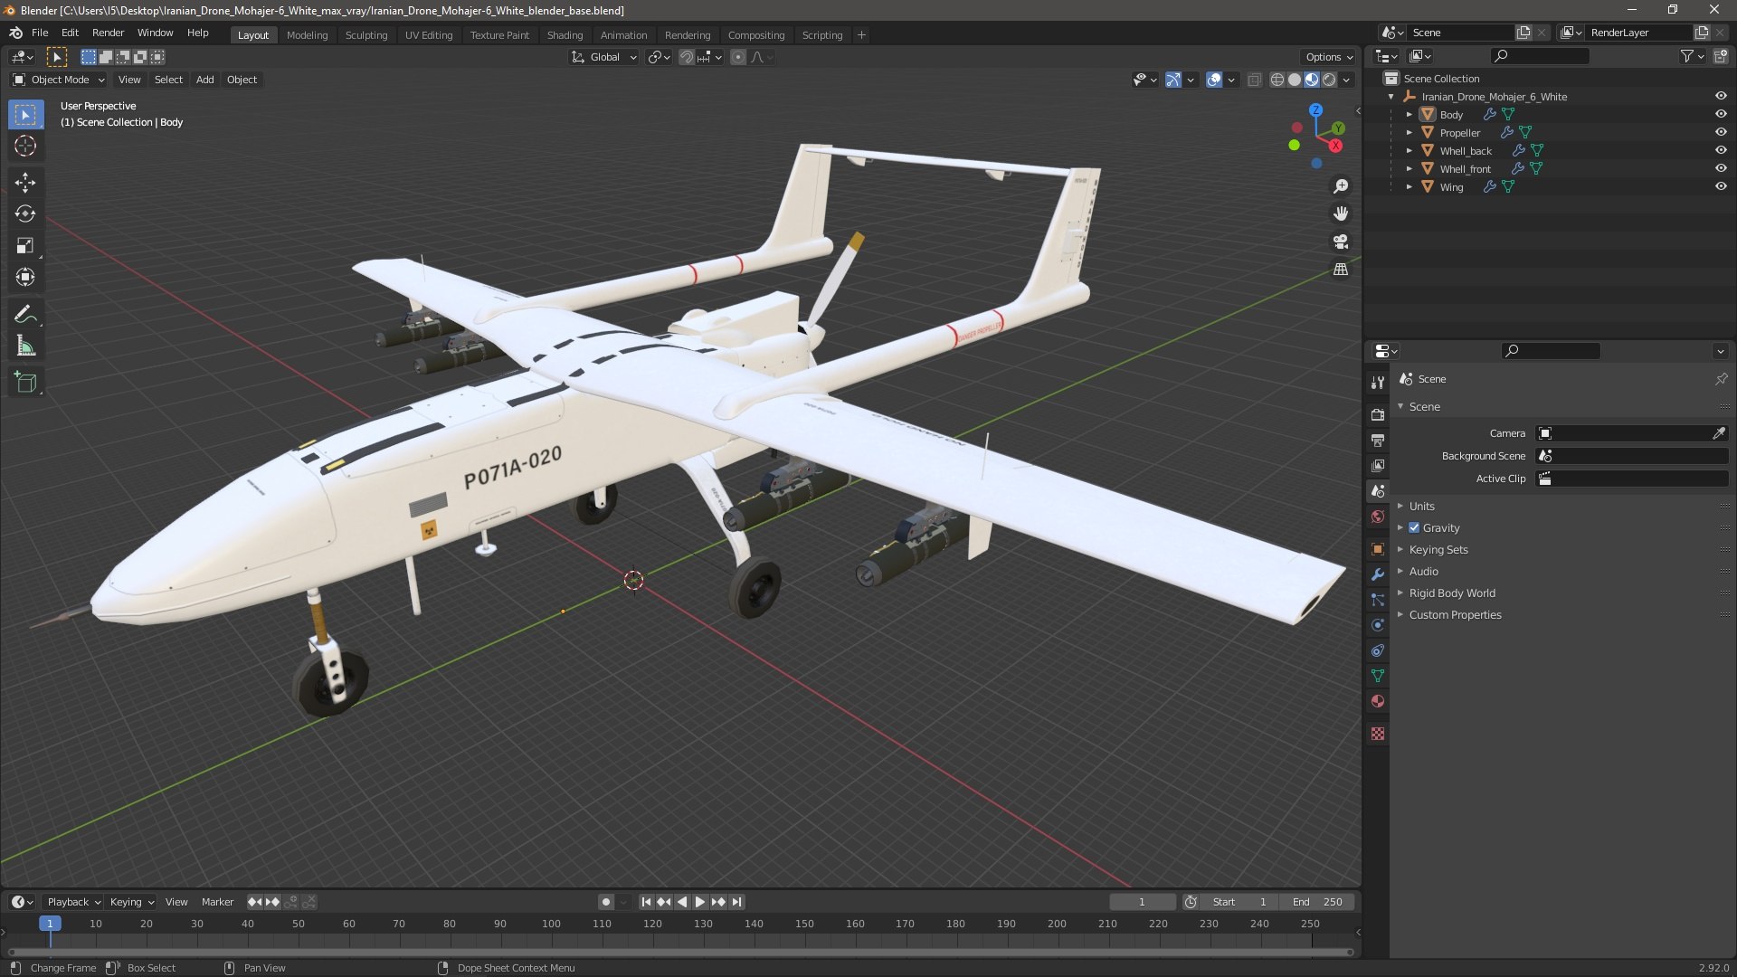Click the End frame field

[1317, 902]
